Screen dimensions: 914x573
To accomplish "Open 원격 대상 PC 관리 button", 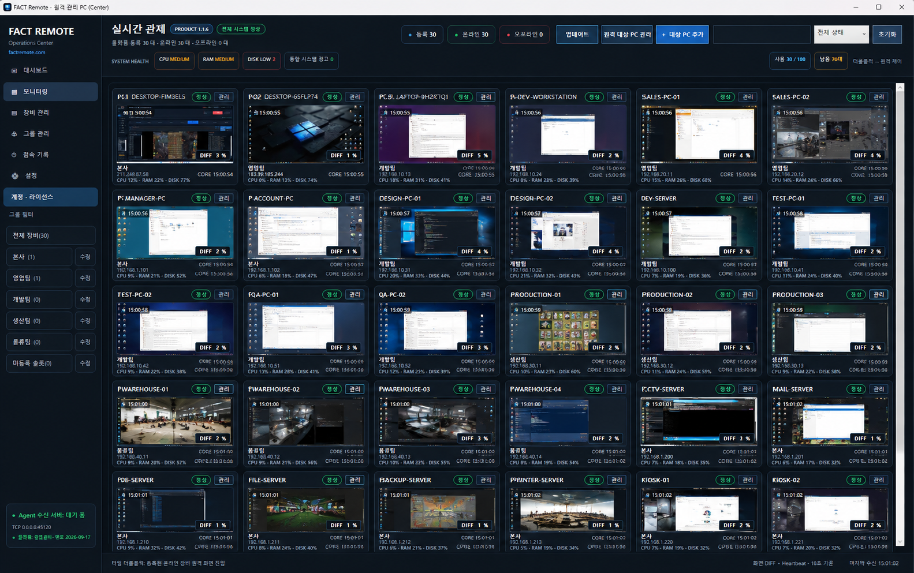I will click(x=627, y=35).
